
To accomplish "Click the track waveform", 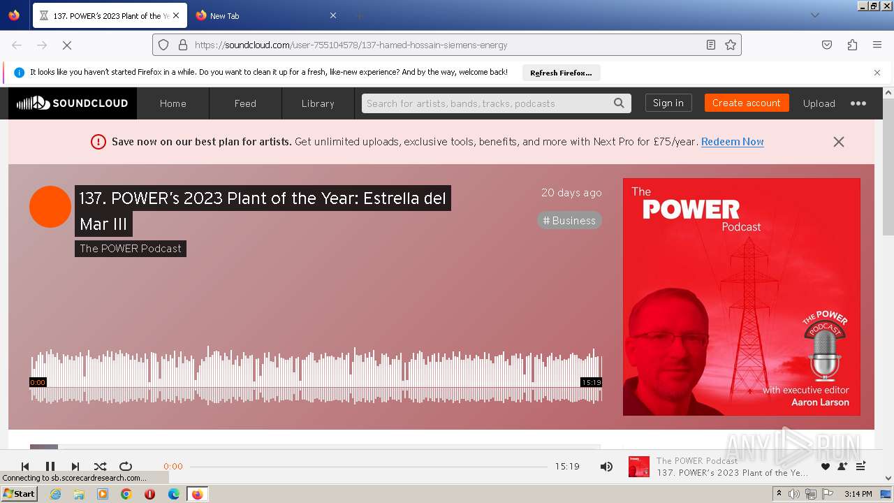I will point(316,375).
